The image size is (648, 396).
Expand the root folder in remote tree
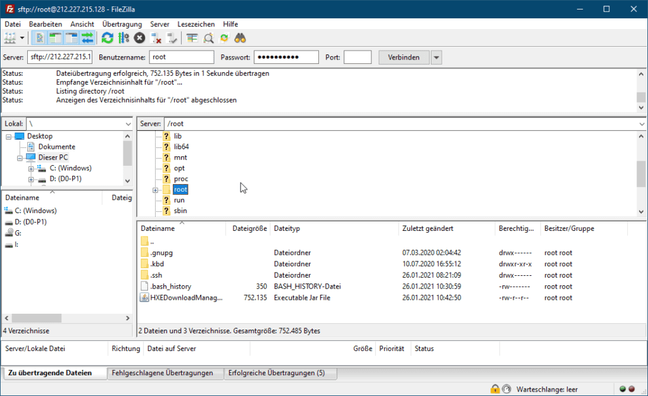pos(156,190)
